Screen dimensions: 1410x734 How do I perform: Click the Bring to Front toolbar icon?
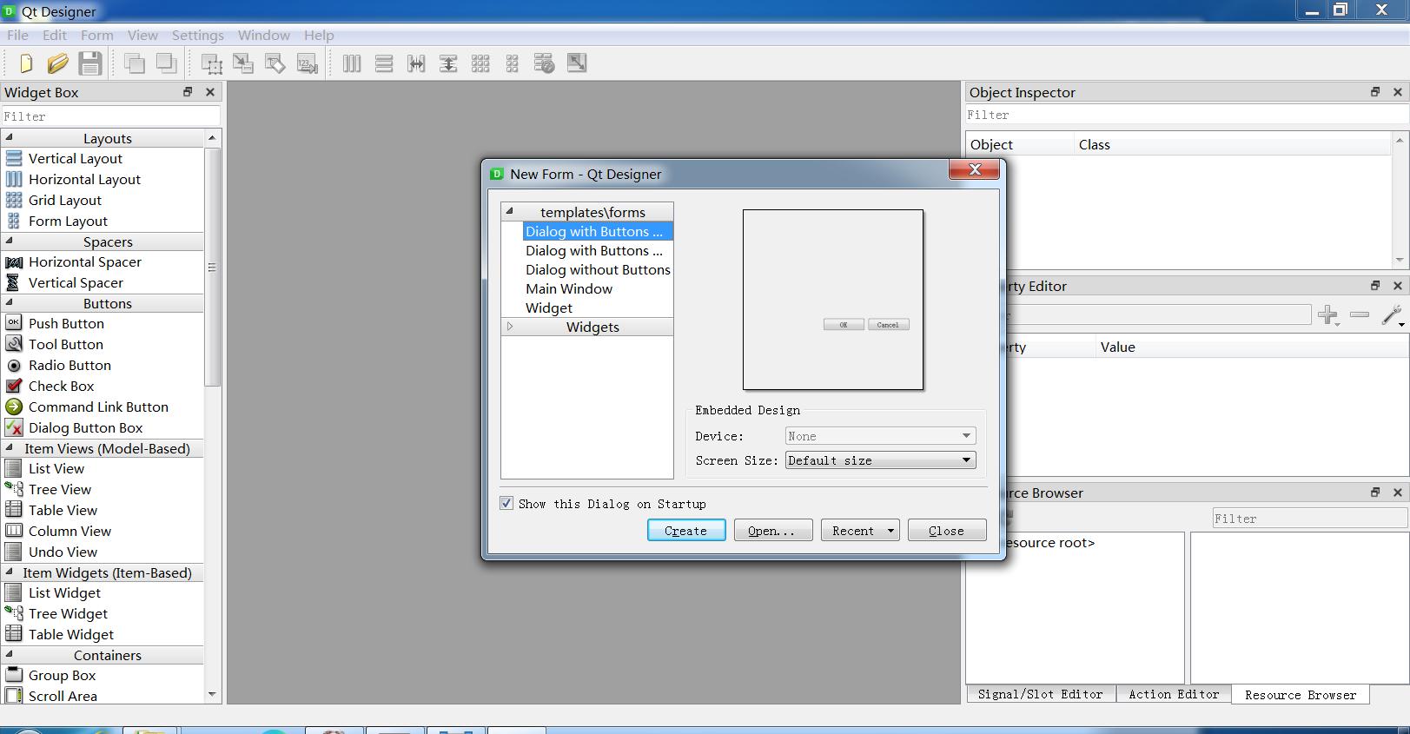click(166, 63)
